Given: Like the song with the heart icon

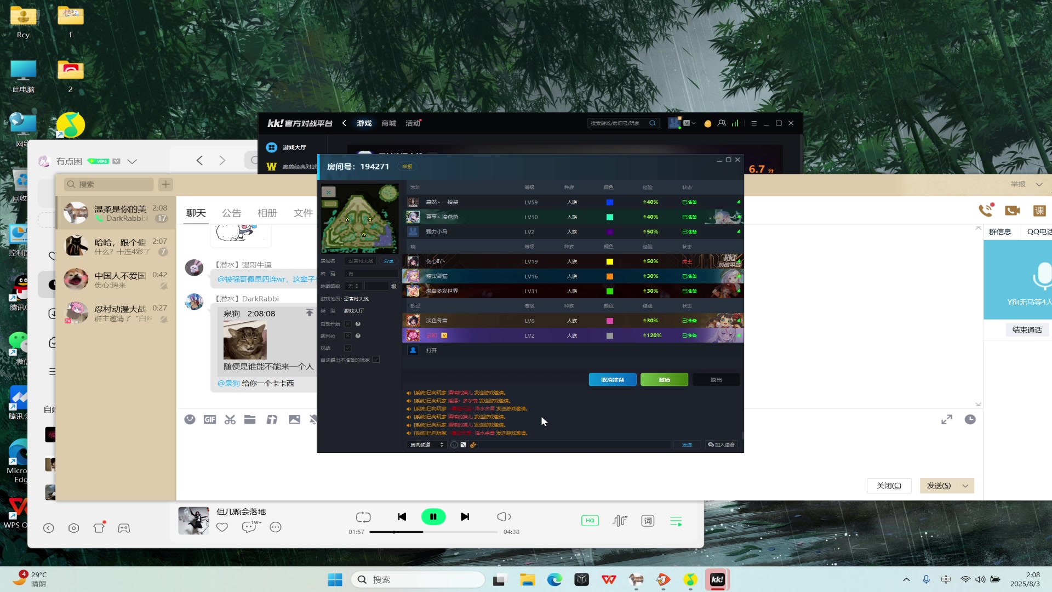Looking at the screenshot, I should coord(222,527).
